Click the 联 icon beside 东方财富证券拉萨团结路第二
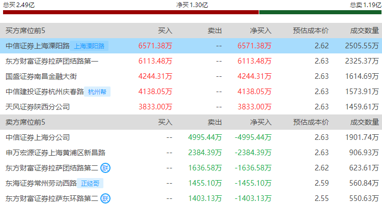This screenshot has width=382, height=204. [x=105, y=168]
